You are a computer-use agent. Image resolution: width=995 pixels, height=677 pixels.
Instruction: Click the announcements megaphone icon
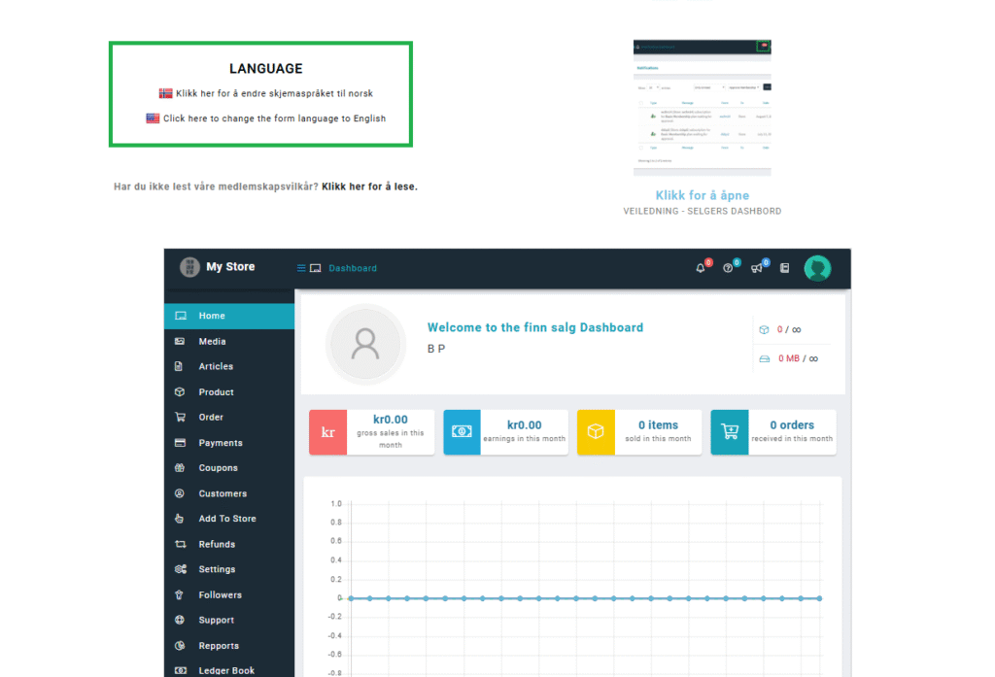tap(756, 268)
